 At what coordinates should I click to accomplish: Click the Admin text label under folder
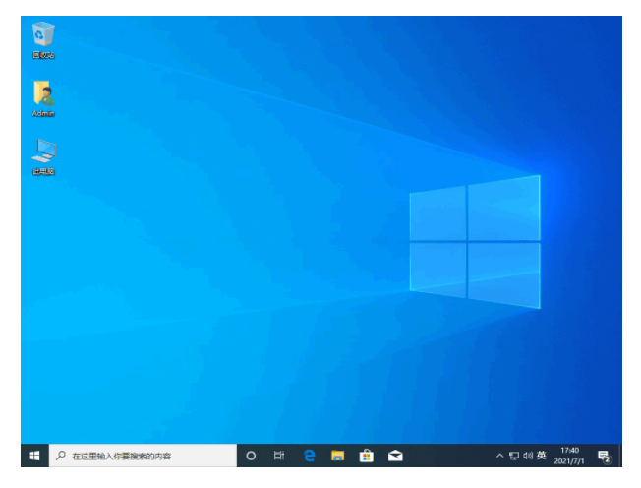(x=43, y=113)
